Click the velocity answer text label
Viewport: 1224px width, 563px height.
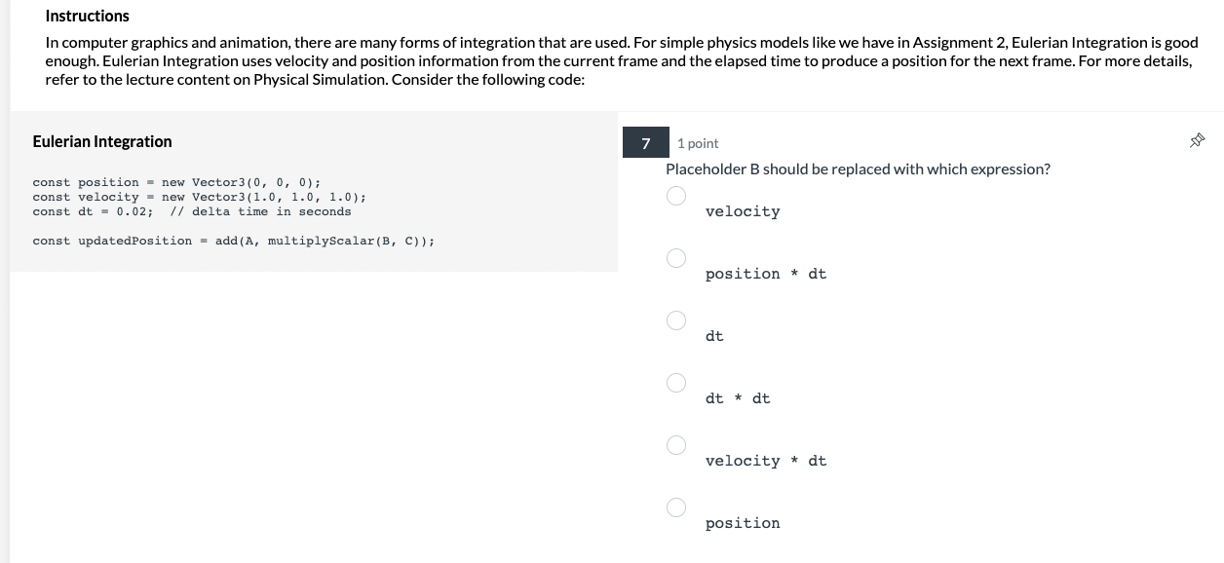(x=743, y=211)
